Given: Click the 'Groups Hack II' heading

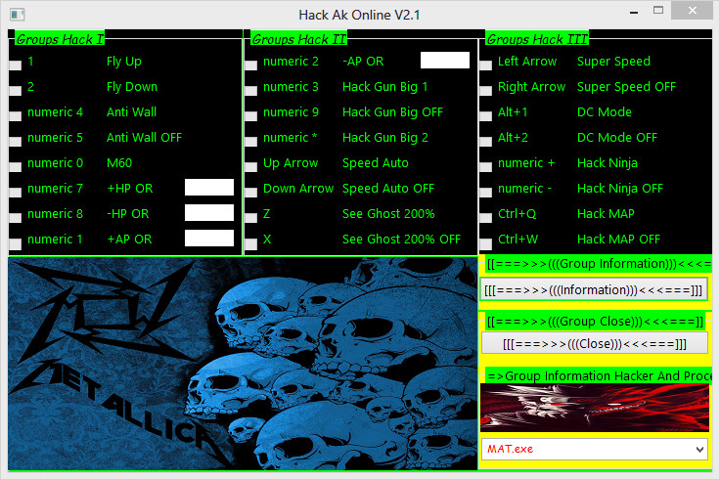Looking at the screenshot, I should tap(299, 39).
